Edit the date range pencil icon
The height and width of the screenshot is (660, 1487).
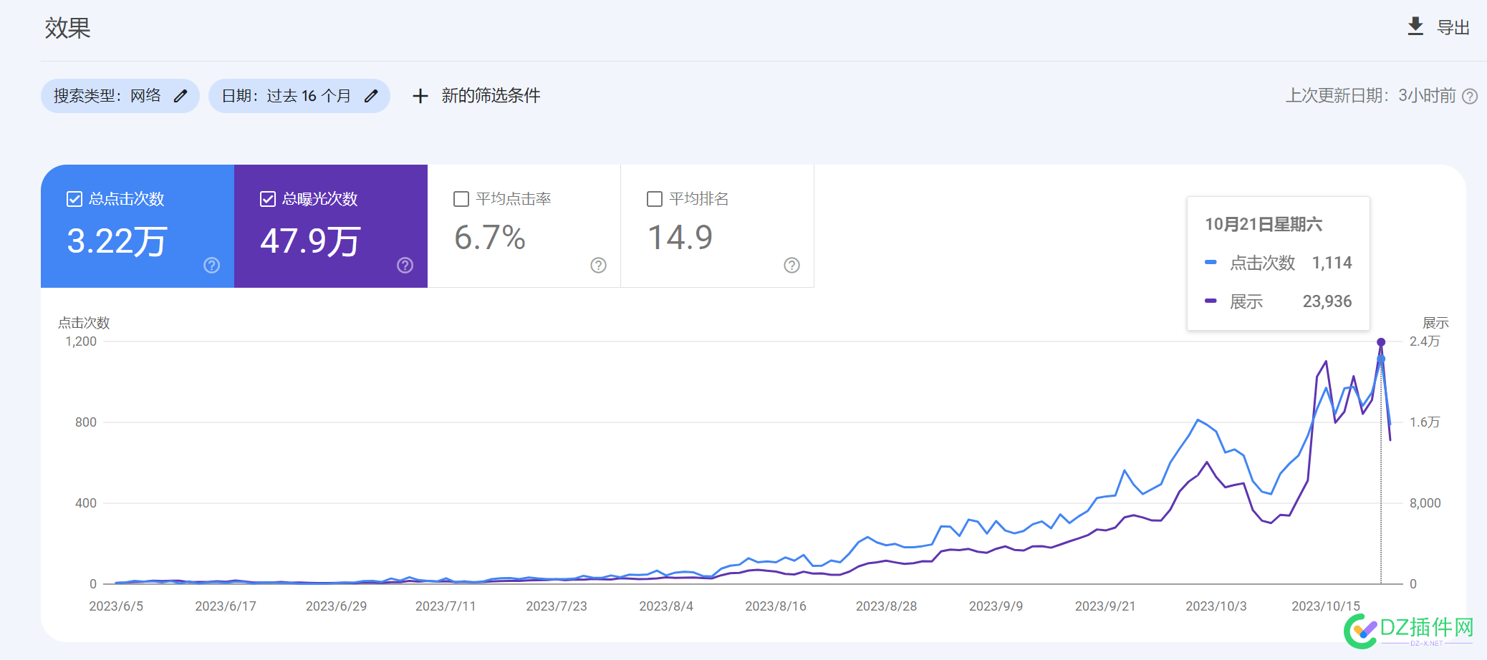pyautogui.click(x=371, y=95)
